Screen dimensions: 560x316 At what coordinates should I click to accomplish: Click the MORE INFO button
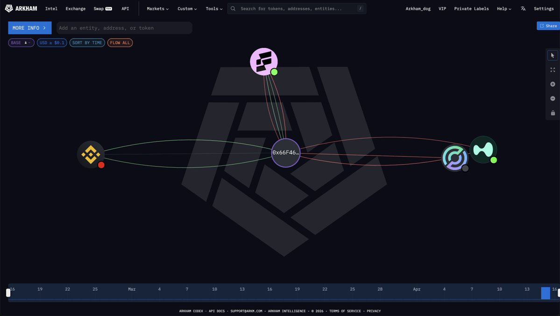coord(29,28)
